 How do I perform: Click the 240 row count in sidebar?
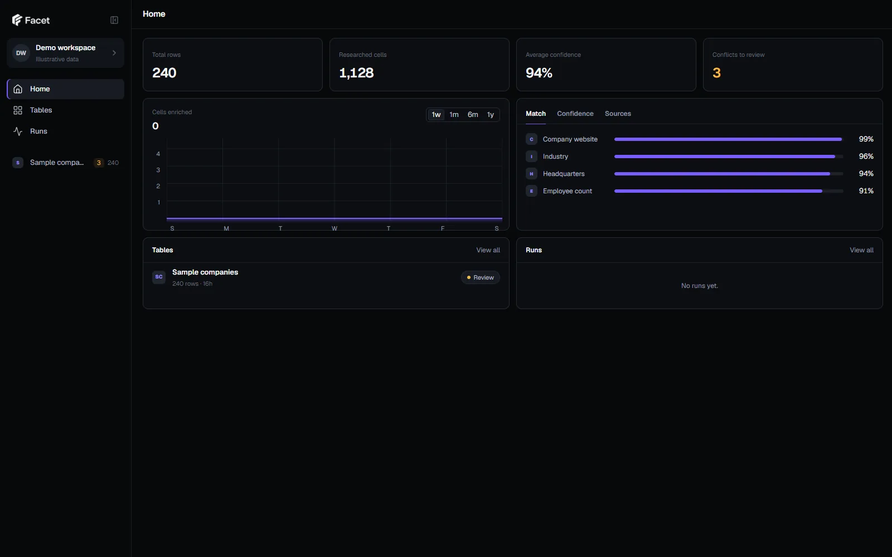[x=113, y=163]
